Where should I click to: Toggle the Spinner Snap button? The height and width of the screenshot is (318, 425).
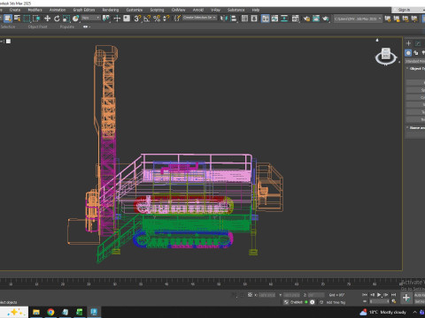[x=166, y=19]
